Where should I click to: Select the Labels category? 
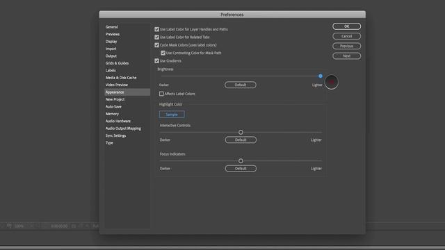(x=111, y=70)
